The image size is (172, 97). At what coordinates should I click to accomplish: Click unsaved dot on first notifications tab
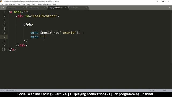tap(24, 8)
